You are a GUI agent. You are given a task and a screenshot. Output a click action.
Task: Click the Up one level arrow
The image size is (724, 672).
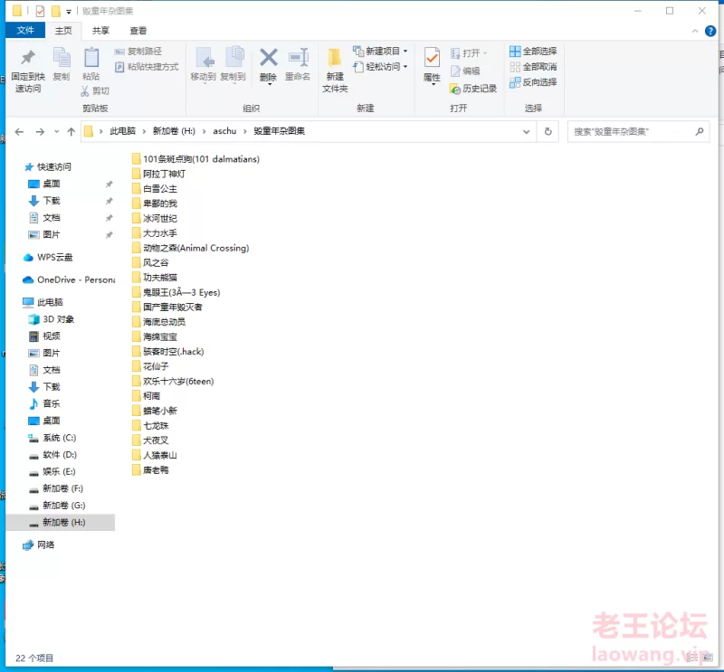point(71,131)
